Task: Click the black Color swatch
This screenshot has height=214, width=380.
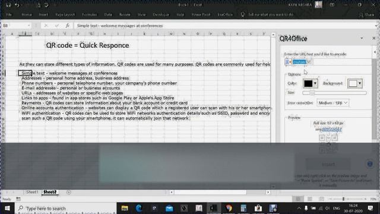Action: [x=308, y=83]
